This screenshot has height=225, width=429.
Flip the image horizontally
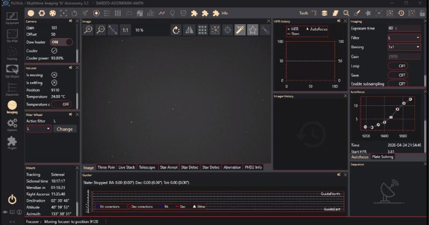pos(189,30)
